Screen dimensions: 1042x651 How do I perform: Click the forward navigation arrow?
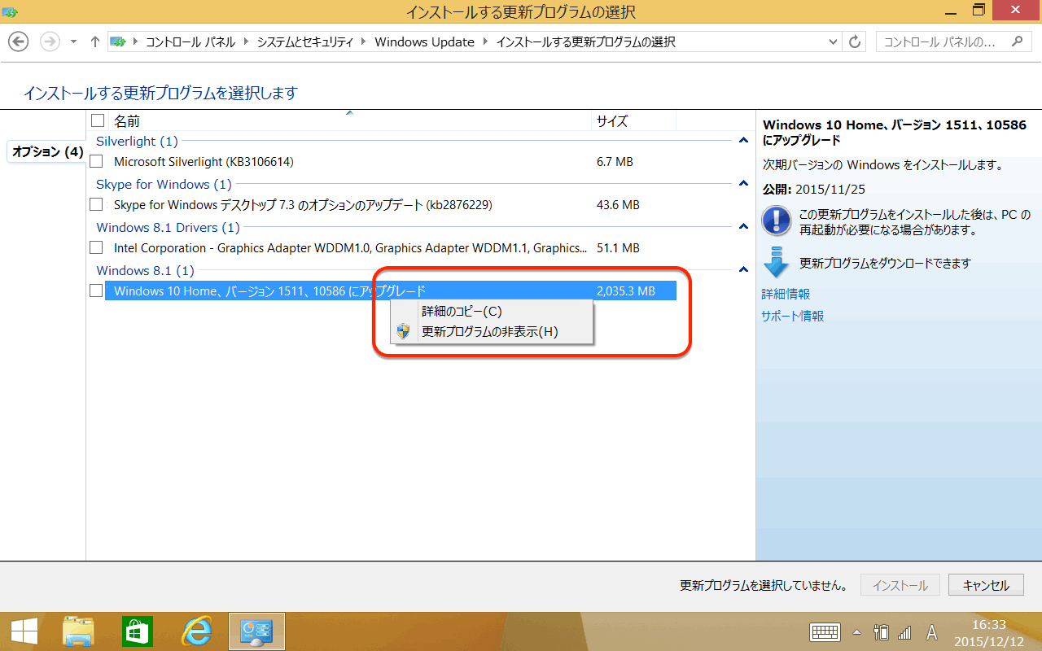coord(50,42)
